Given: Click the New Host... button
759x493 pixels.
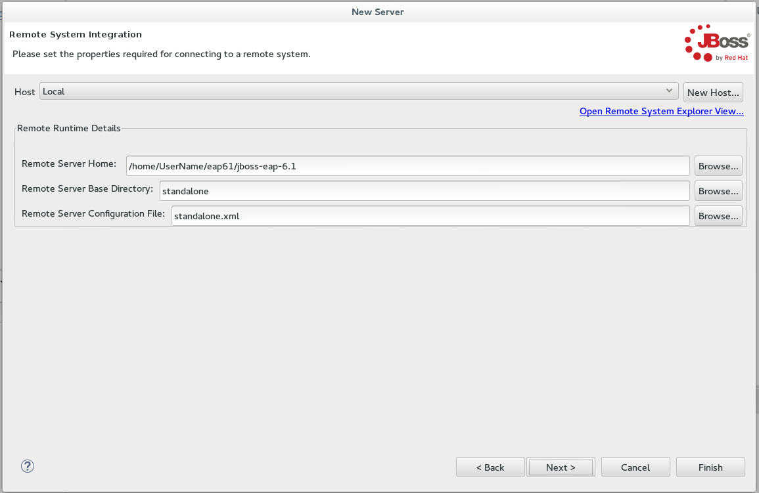Looking at the screenshot, I should (x=713, y=93).
